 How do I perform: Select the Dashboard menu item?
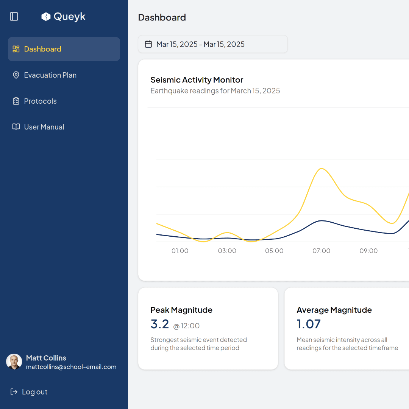42,49
